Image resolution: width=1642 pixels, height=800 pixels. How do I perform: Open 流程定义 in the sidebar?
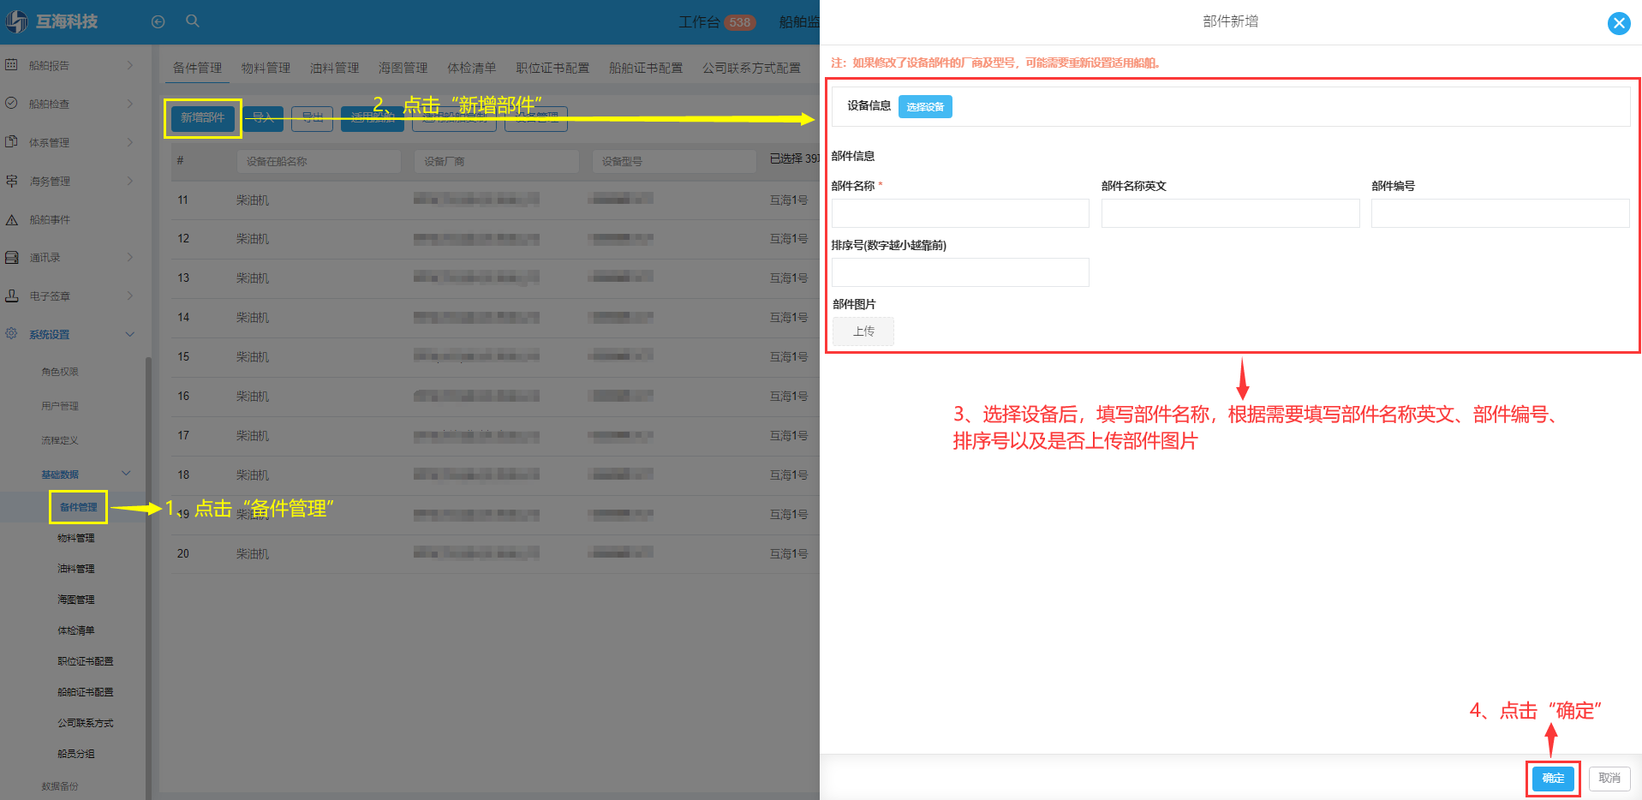point(60,440)
